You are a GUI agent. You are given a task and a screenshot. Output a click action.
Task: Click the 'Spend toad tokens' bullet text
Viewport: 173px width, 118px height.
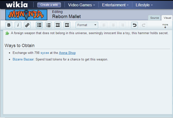tap(72, 60)
